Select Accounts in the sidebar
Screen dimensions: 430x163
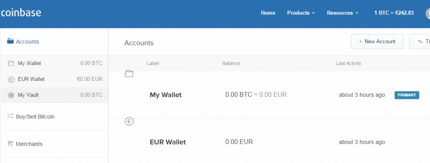(x=27, y=41)
